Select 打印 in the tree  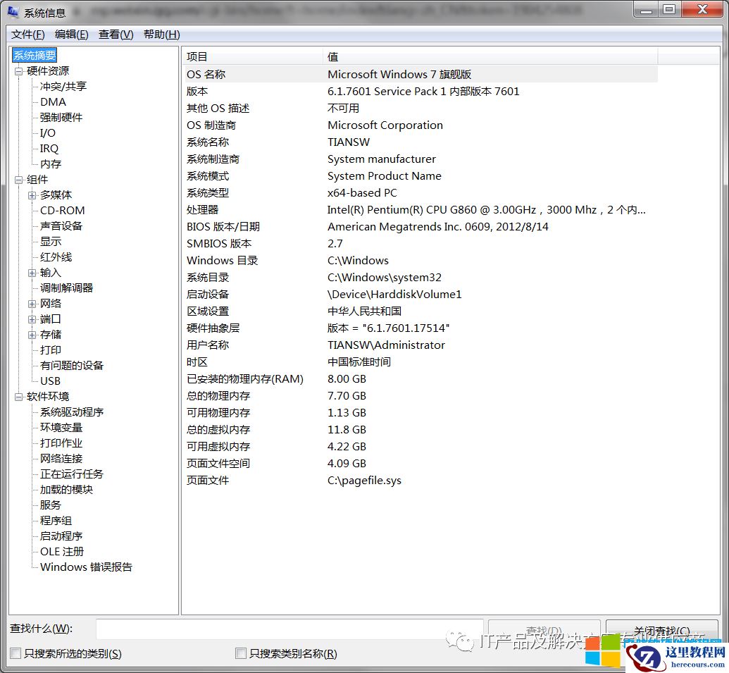point(50,350)
